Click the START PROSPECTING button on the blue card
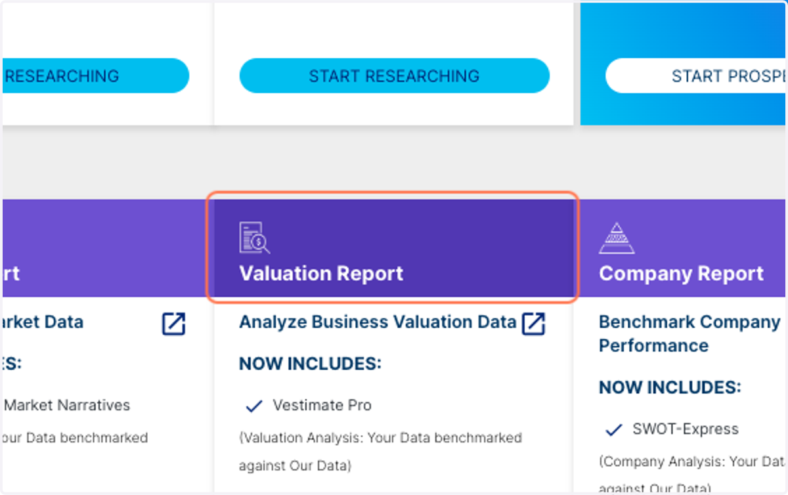The width and height of the screenshot is (788, 495). [696, 75]
